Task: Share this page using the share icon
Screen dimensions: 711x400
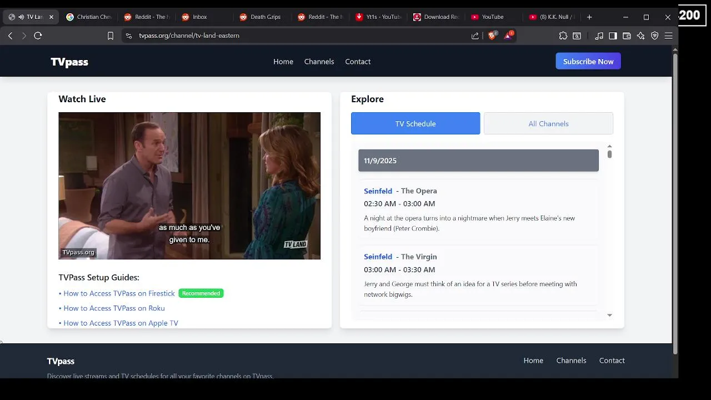Action: coord(475,36)
